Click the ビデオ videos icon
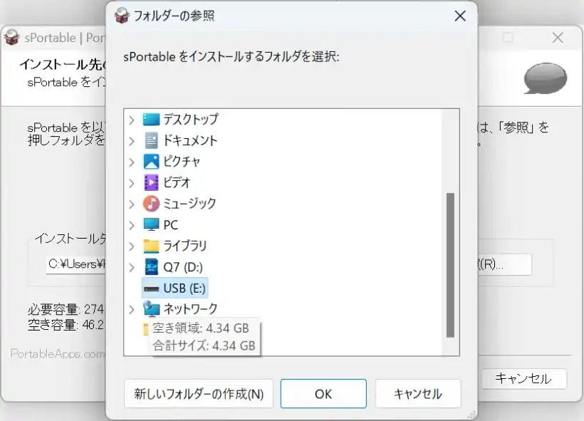584x421 pixels. click(151, 182)
